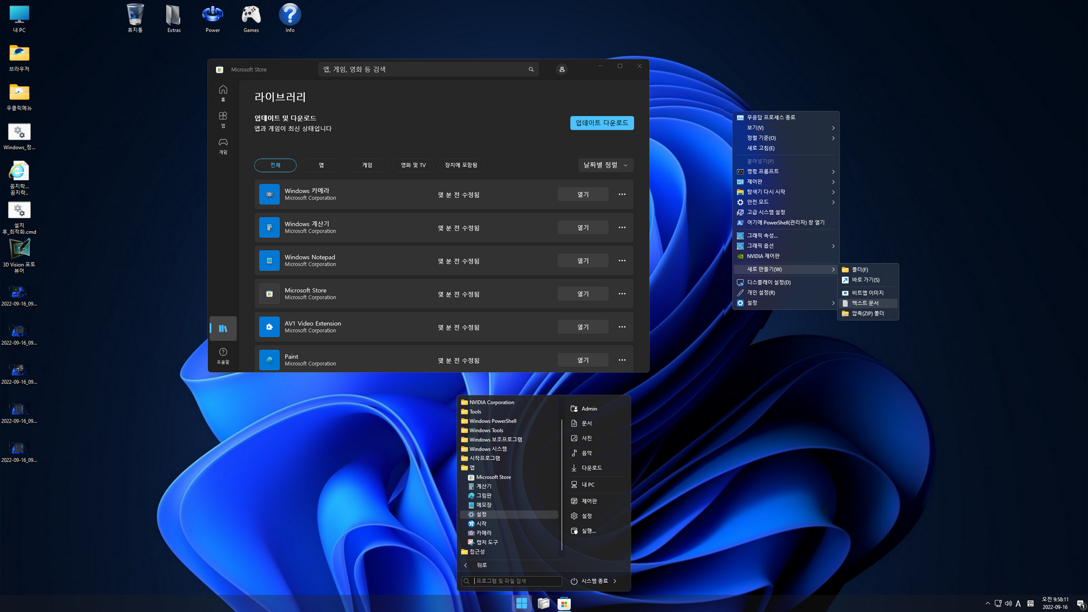Click Microsoft Store taskbar icon

(x=564, y=603)
